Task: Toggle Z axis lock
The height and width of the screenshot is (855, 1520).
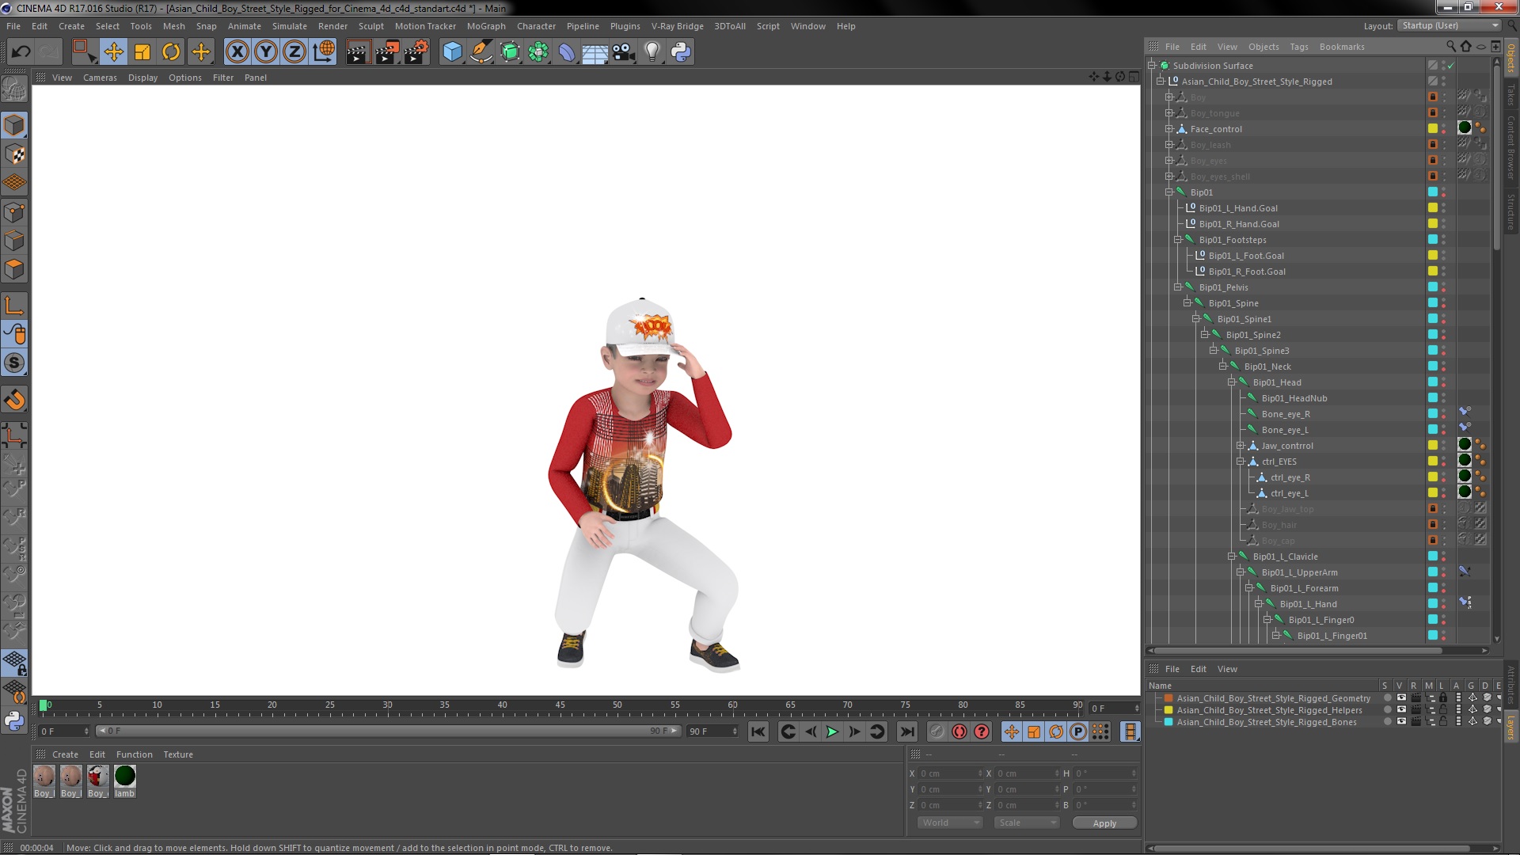Action: (x=294, y=52)
